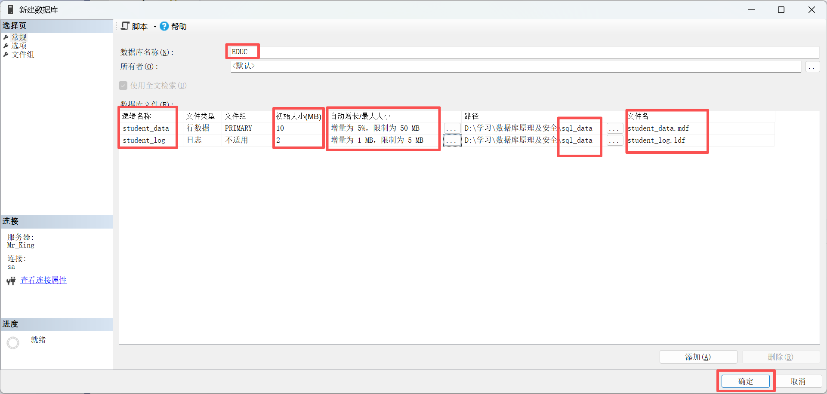827x394 pixels.
Task: Click the database icon in the title bar
Action: click(9, 9)
